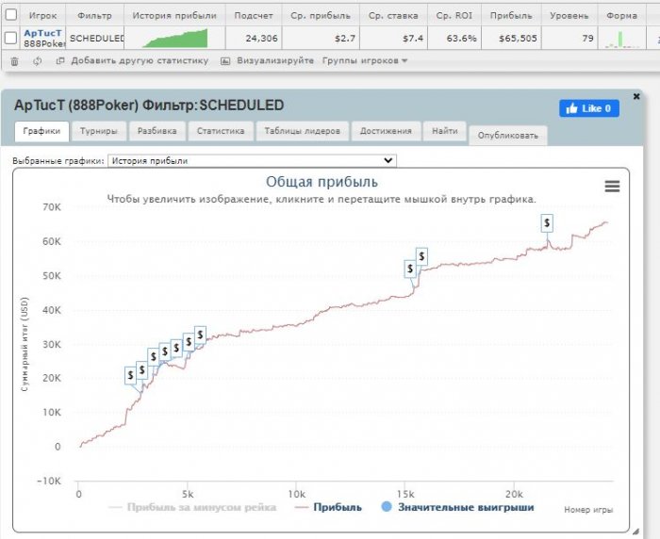Viewport: 660px width, 539px height.
Task: Click the $7.4 average stake value
Action: 413,39
